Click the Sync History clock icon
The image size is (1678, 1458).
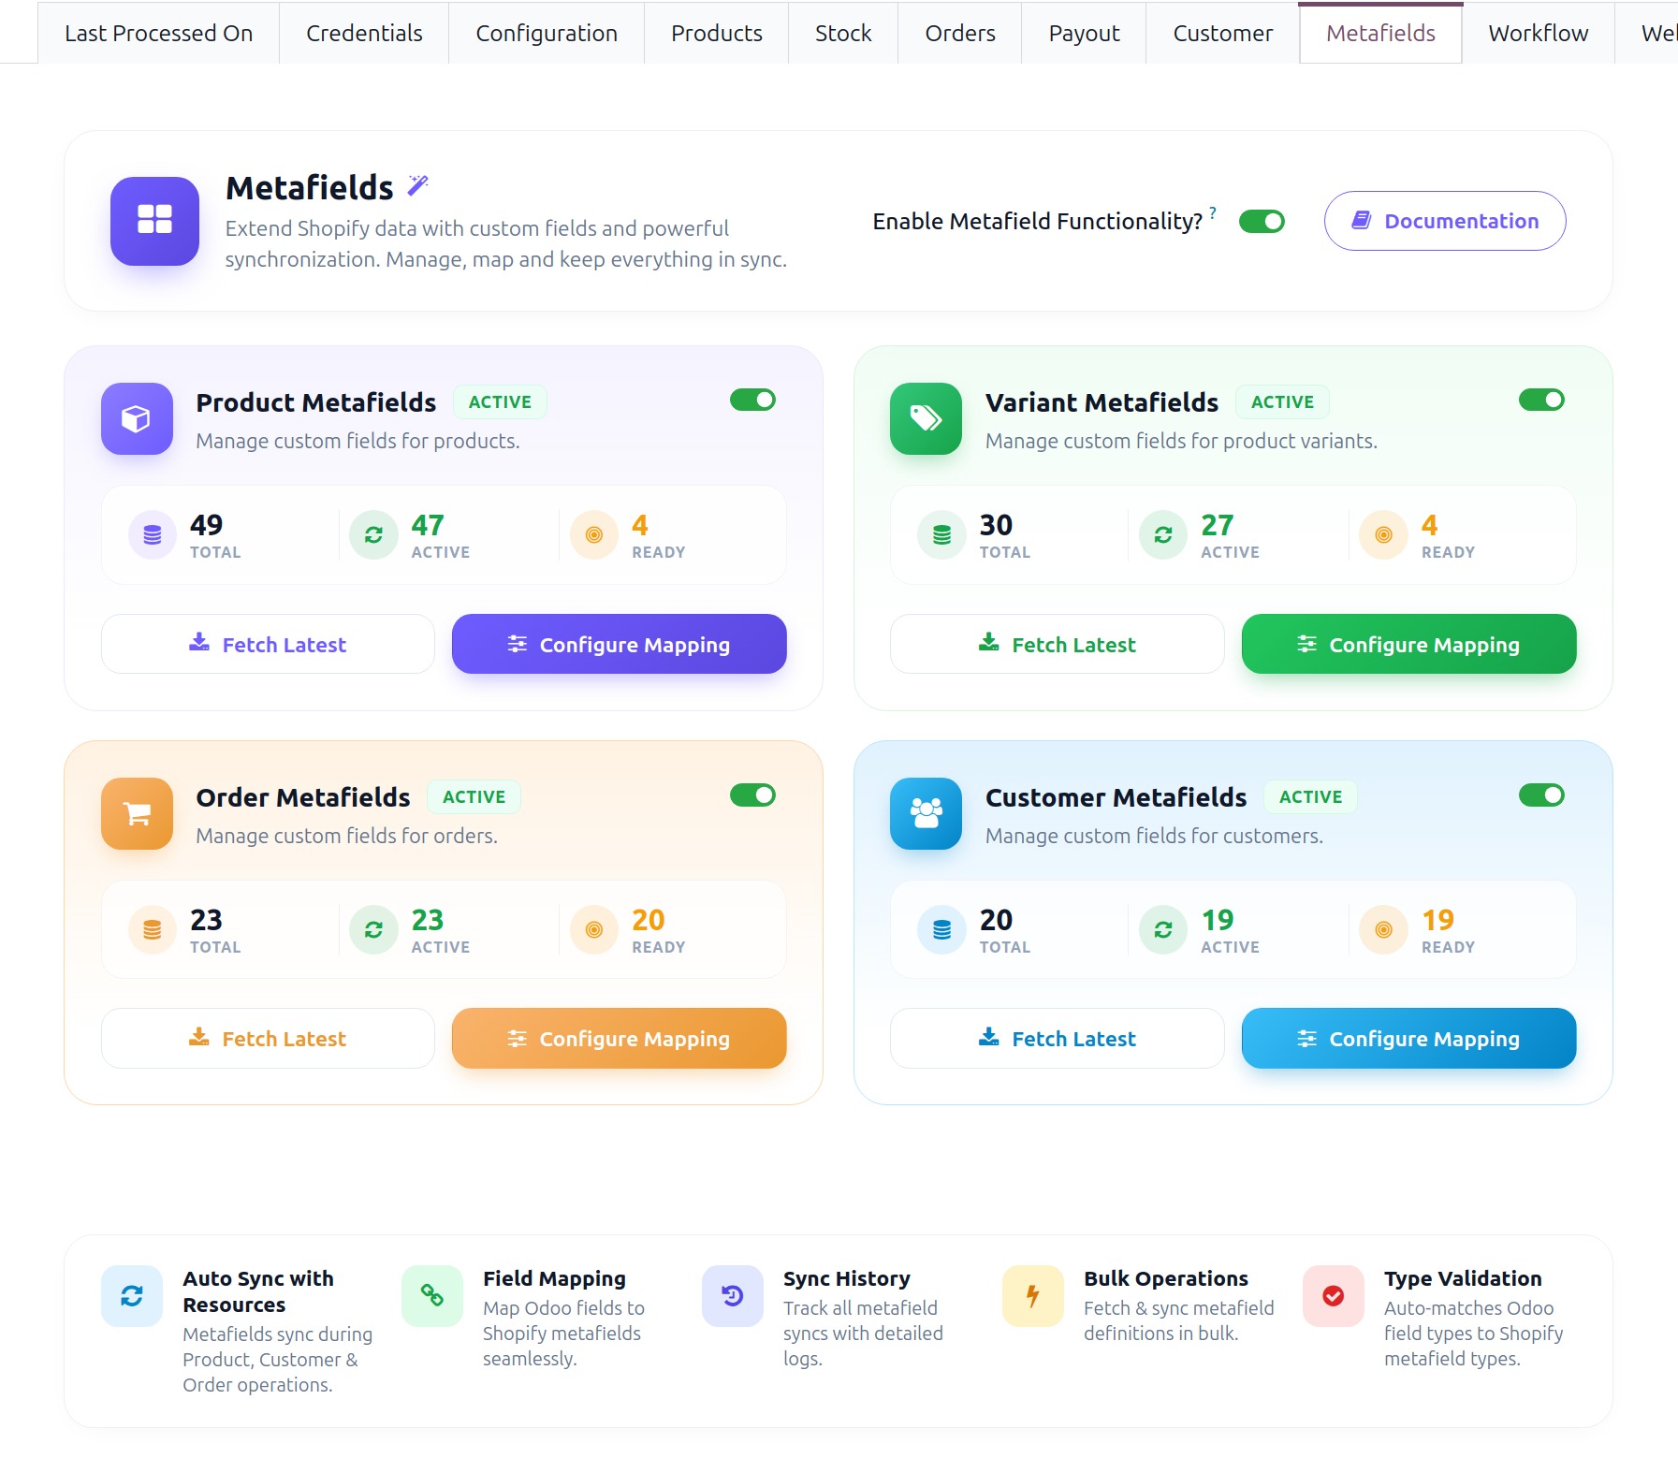(733, 1296)
